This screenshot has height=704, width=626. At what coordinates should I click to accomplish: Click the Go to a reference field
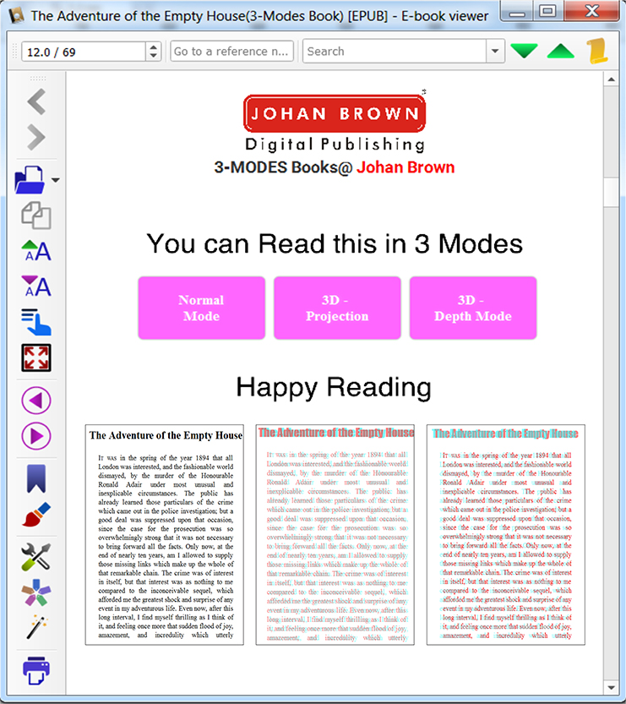231,52
